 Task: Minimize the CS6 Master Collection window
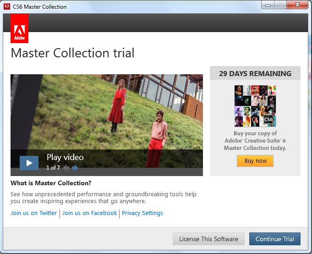point(268,5)
